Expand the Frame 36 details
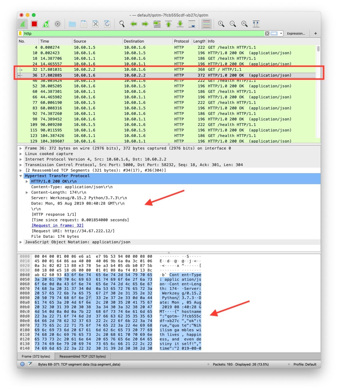 point(21,148)
